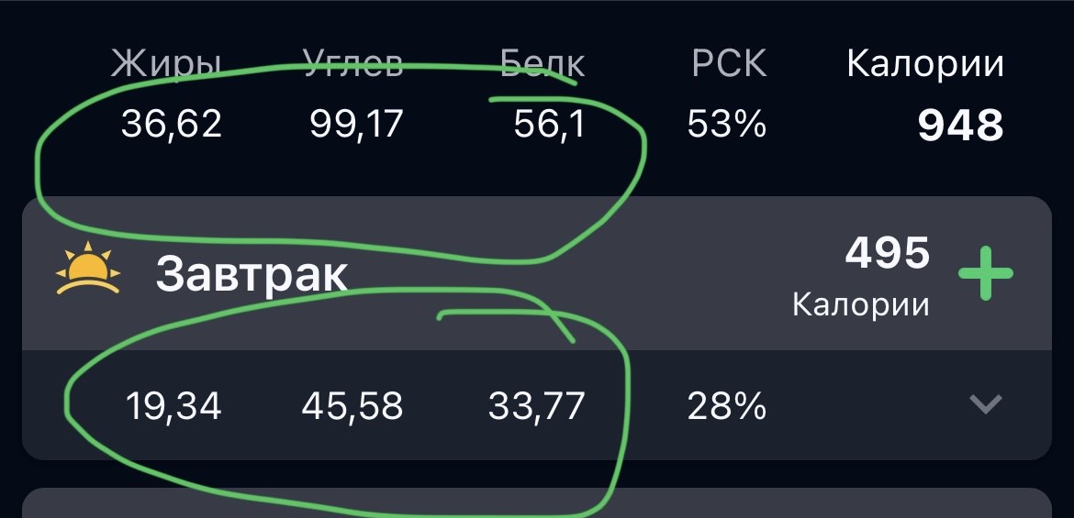Tap the РСК column header
The image size is (1074, 518).
[x=729, y=64]
